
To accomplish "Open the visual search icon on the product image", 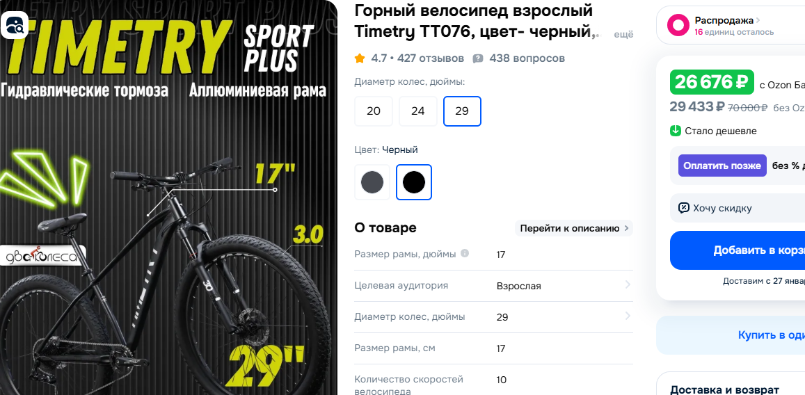I will (x=15, y=24).
